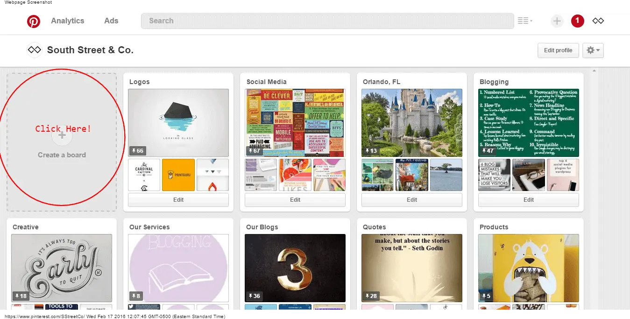
Task: Open the Social Media cover image
Action: point(295,123)
